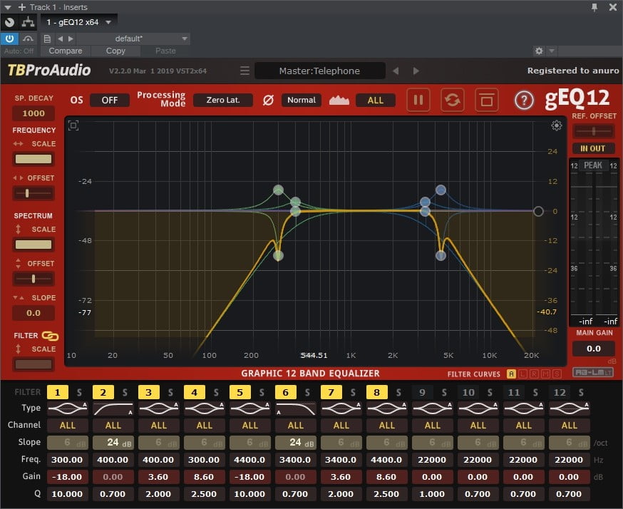Disable filter 5 number button

(x=240, y=392)
